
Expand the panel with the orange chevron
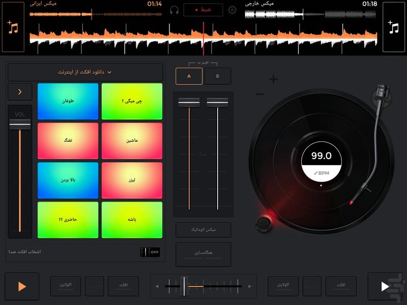coord(20,92)
